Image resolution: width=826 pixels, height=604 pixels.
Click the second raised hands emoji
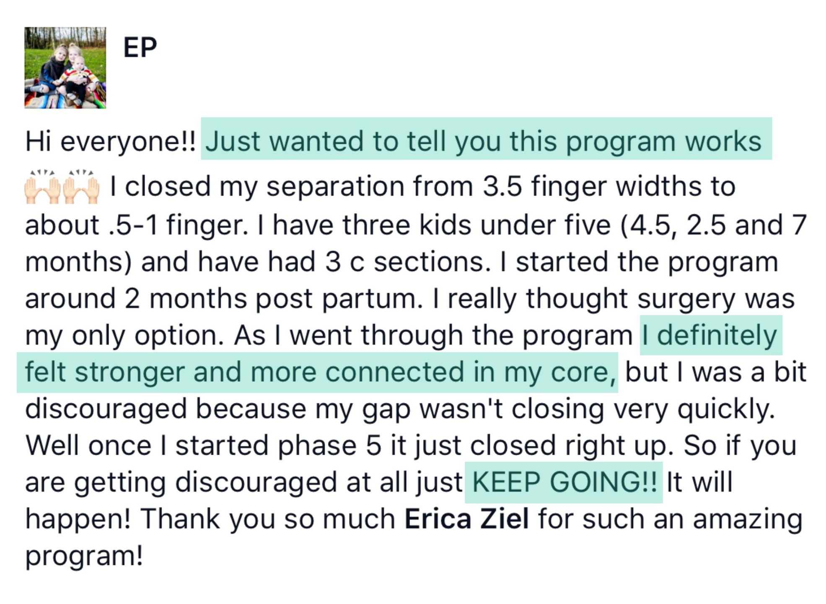click(x=81, y=187)
